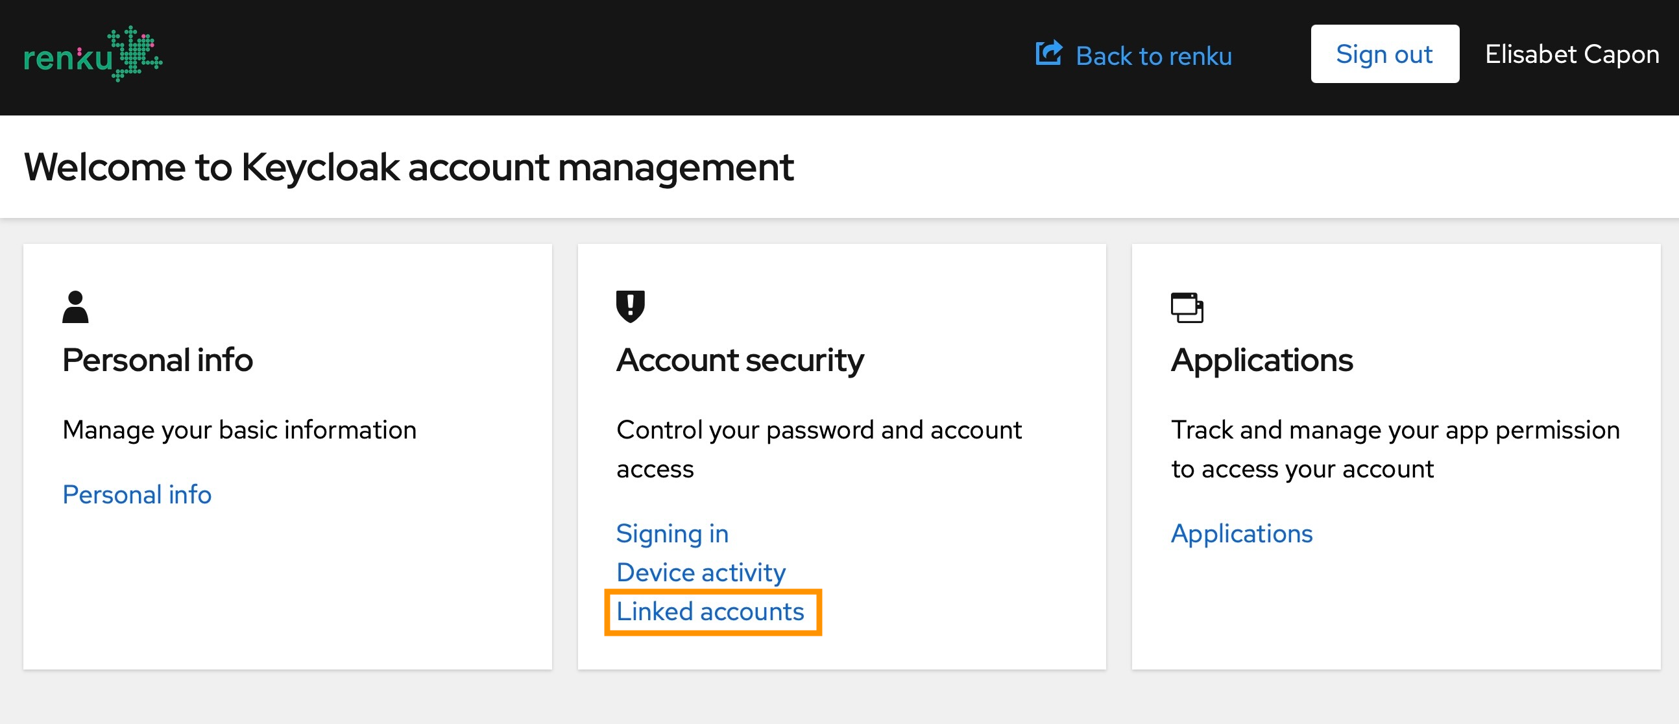Click the Applications card heading

pos(1262,360)
